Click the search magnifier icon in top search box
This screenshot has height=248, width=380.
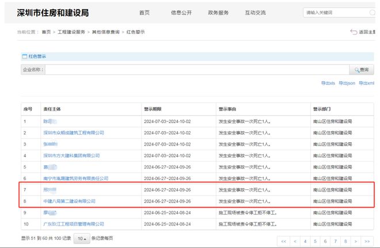point(372,12)
